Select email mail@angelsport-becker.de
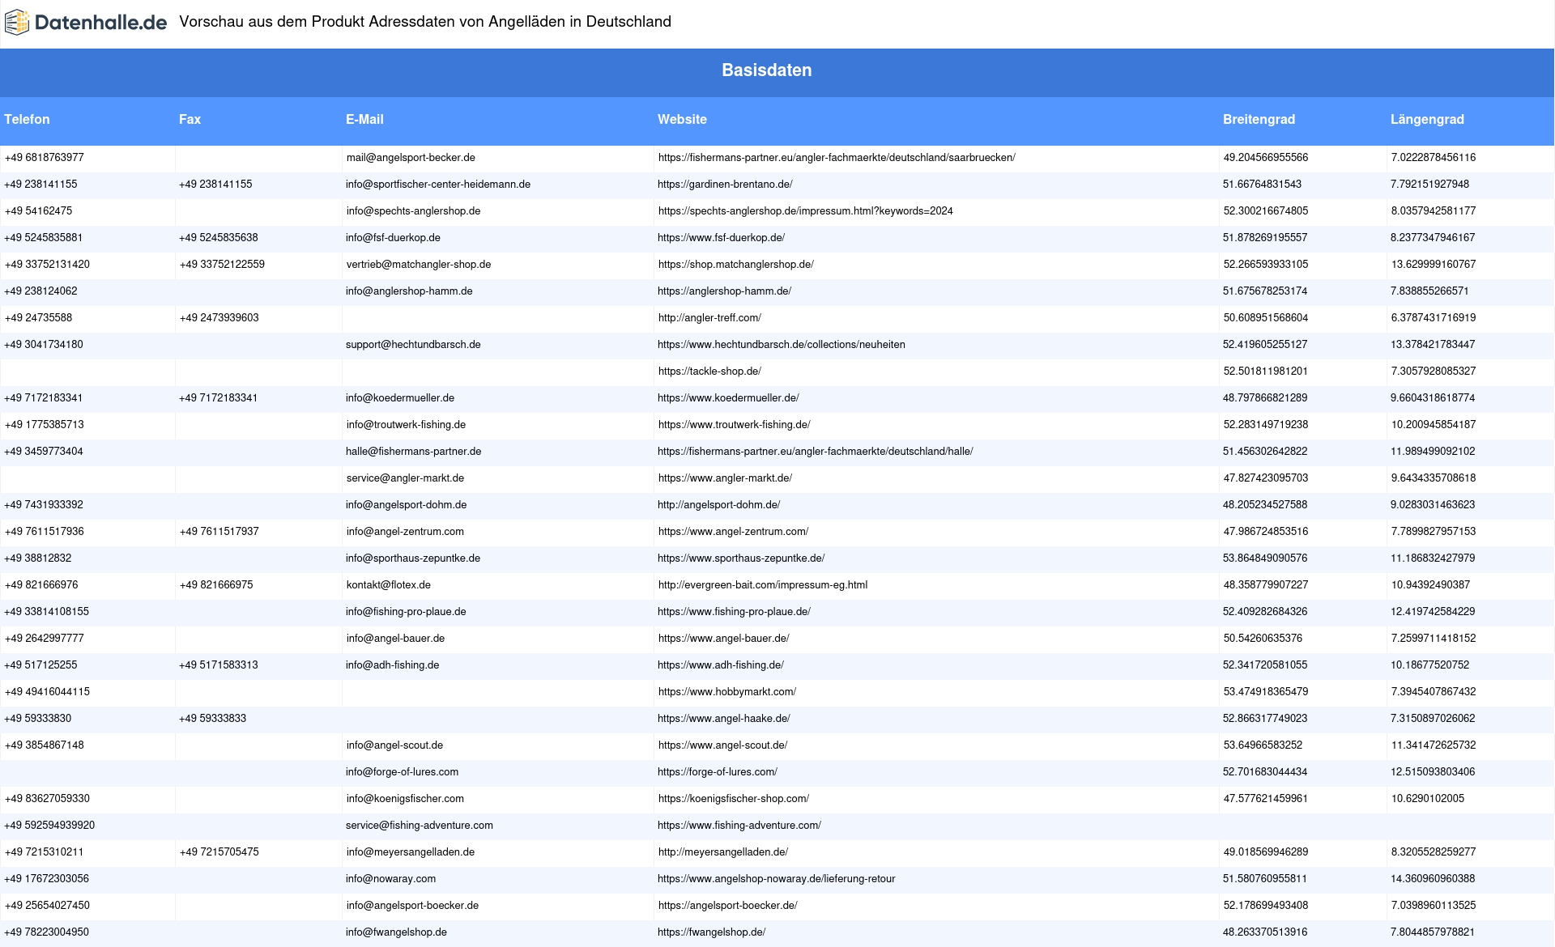Image resolution: width=1555 pixels, height=947 pixels. pos(411,158)
